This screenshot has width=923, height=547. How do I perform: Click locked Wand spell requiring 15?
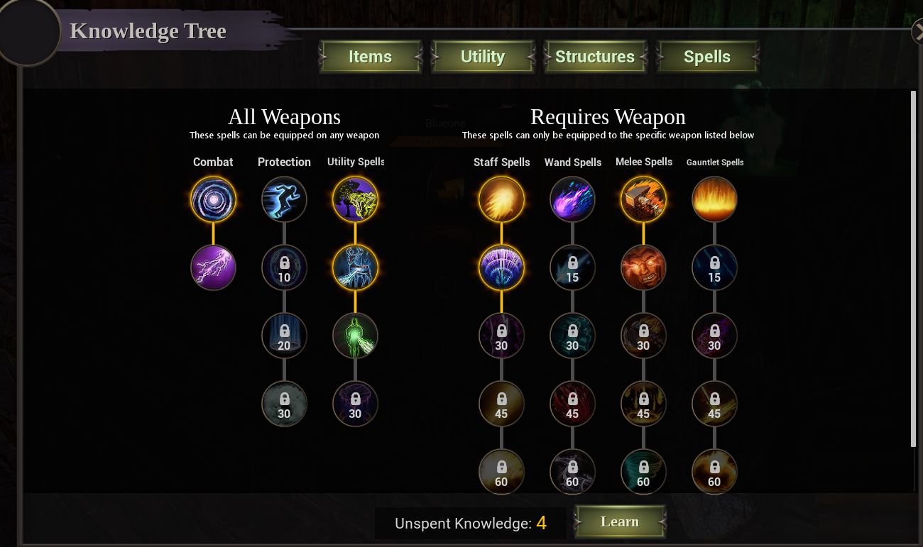(572, 267)
